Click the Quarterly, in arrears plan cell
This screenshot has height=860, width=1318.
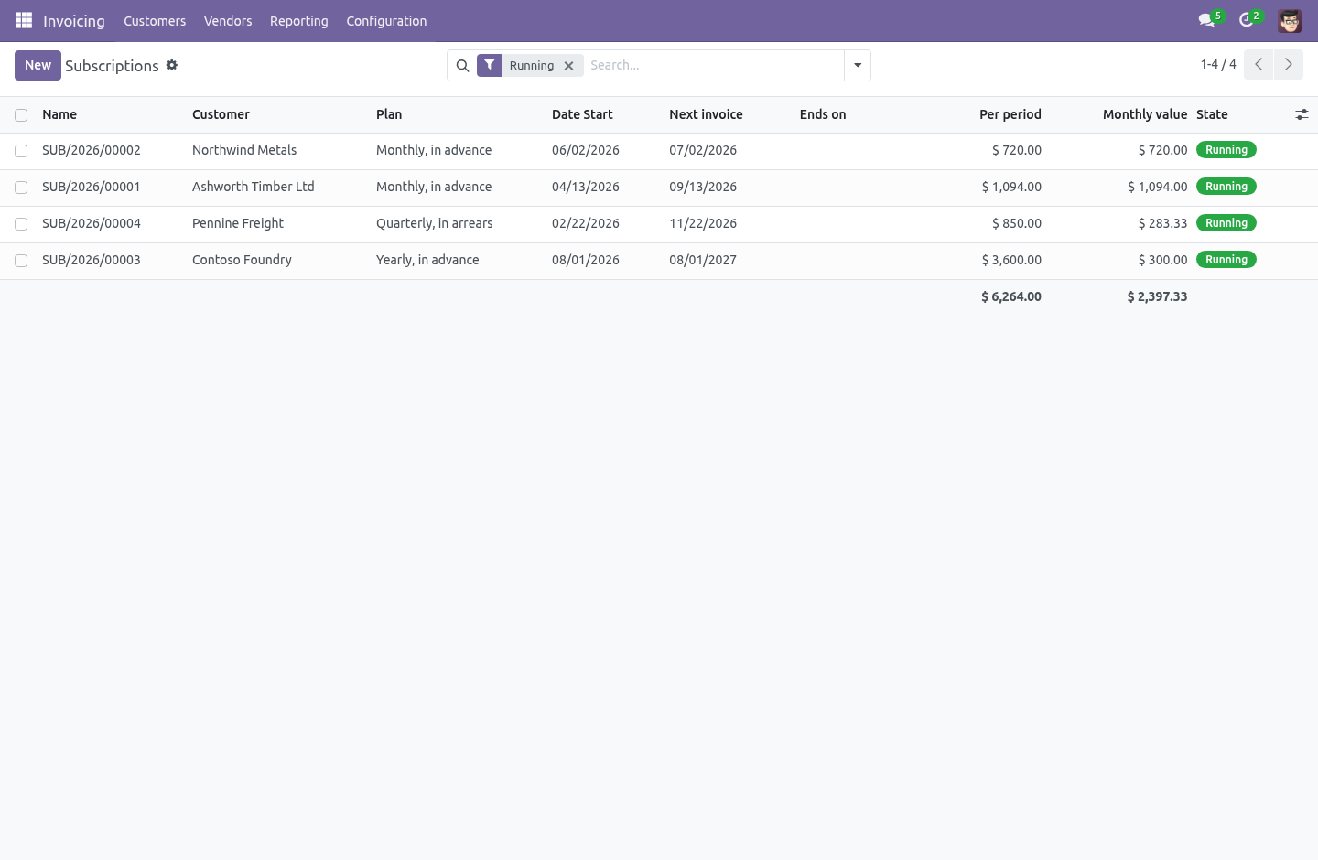[435, 223]
